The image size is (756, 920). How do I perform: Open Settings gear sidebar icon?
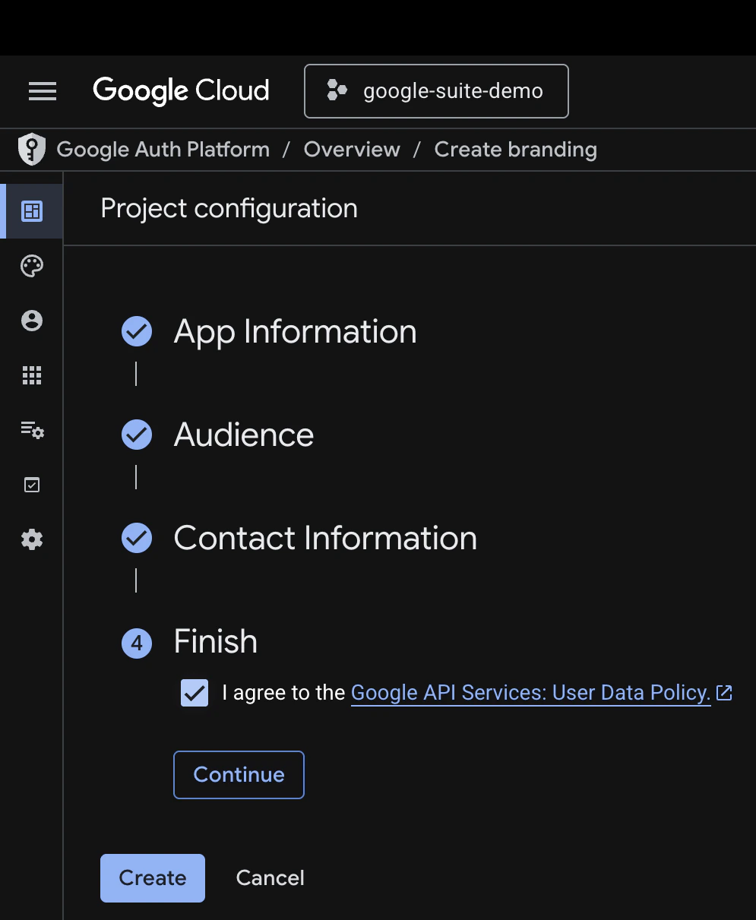pos(32,539)
